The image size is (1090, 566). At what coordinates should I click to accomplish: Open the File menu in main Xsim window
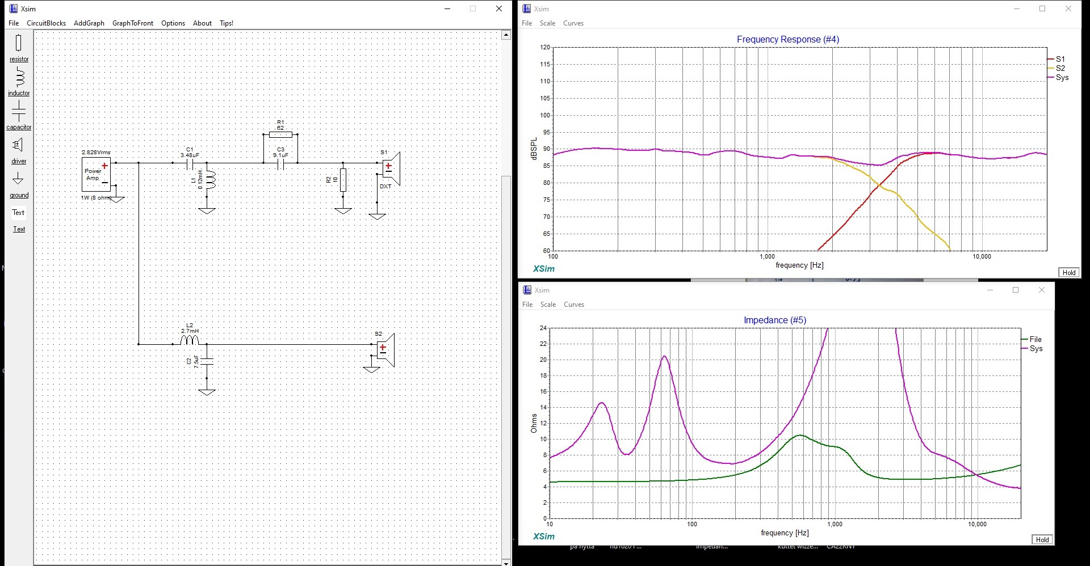click(14, 23)
